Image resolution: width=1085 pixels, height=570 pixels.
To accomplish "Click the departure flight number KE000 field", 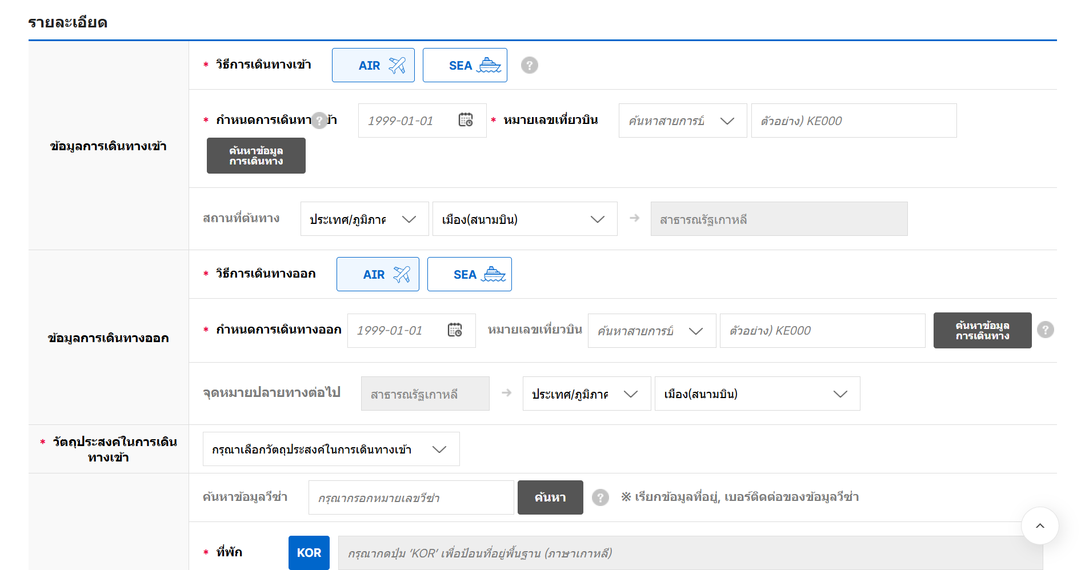I will click(822, 331).
